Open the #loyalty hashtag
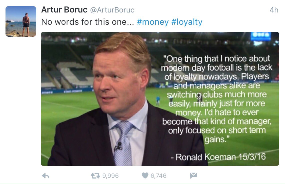 187,22
